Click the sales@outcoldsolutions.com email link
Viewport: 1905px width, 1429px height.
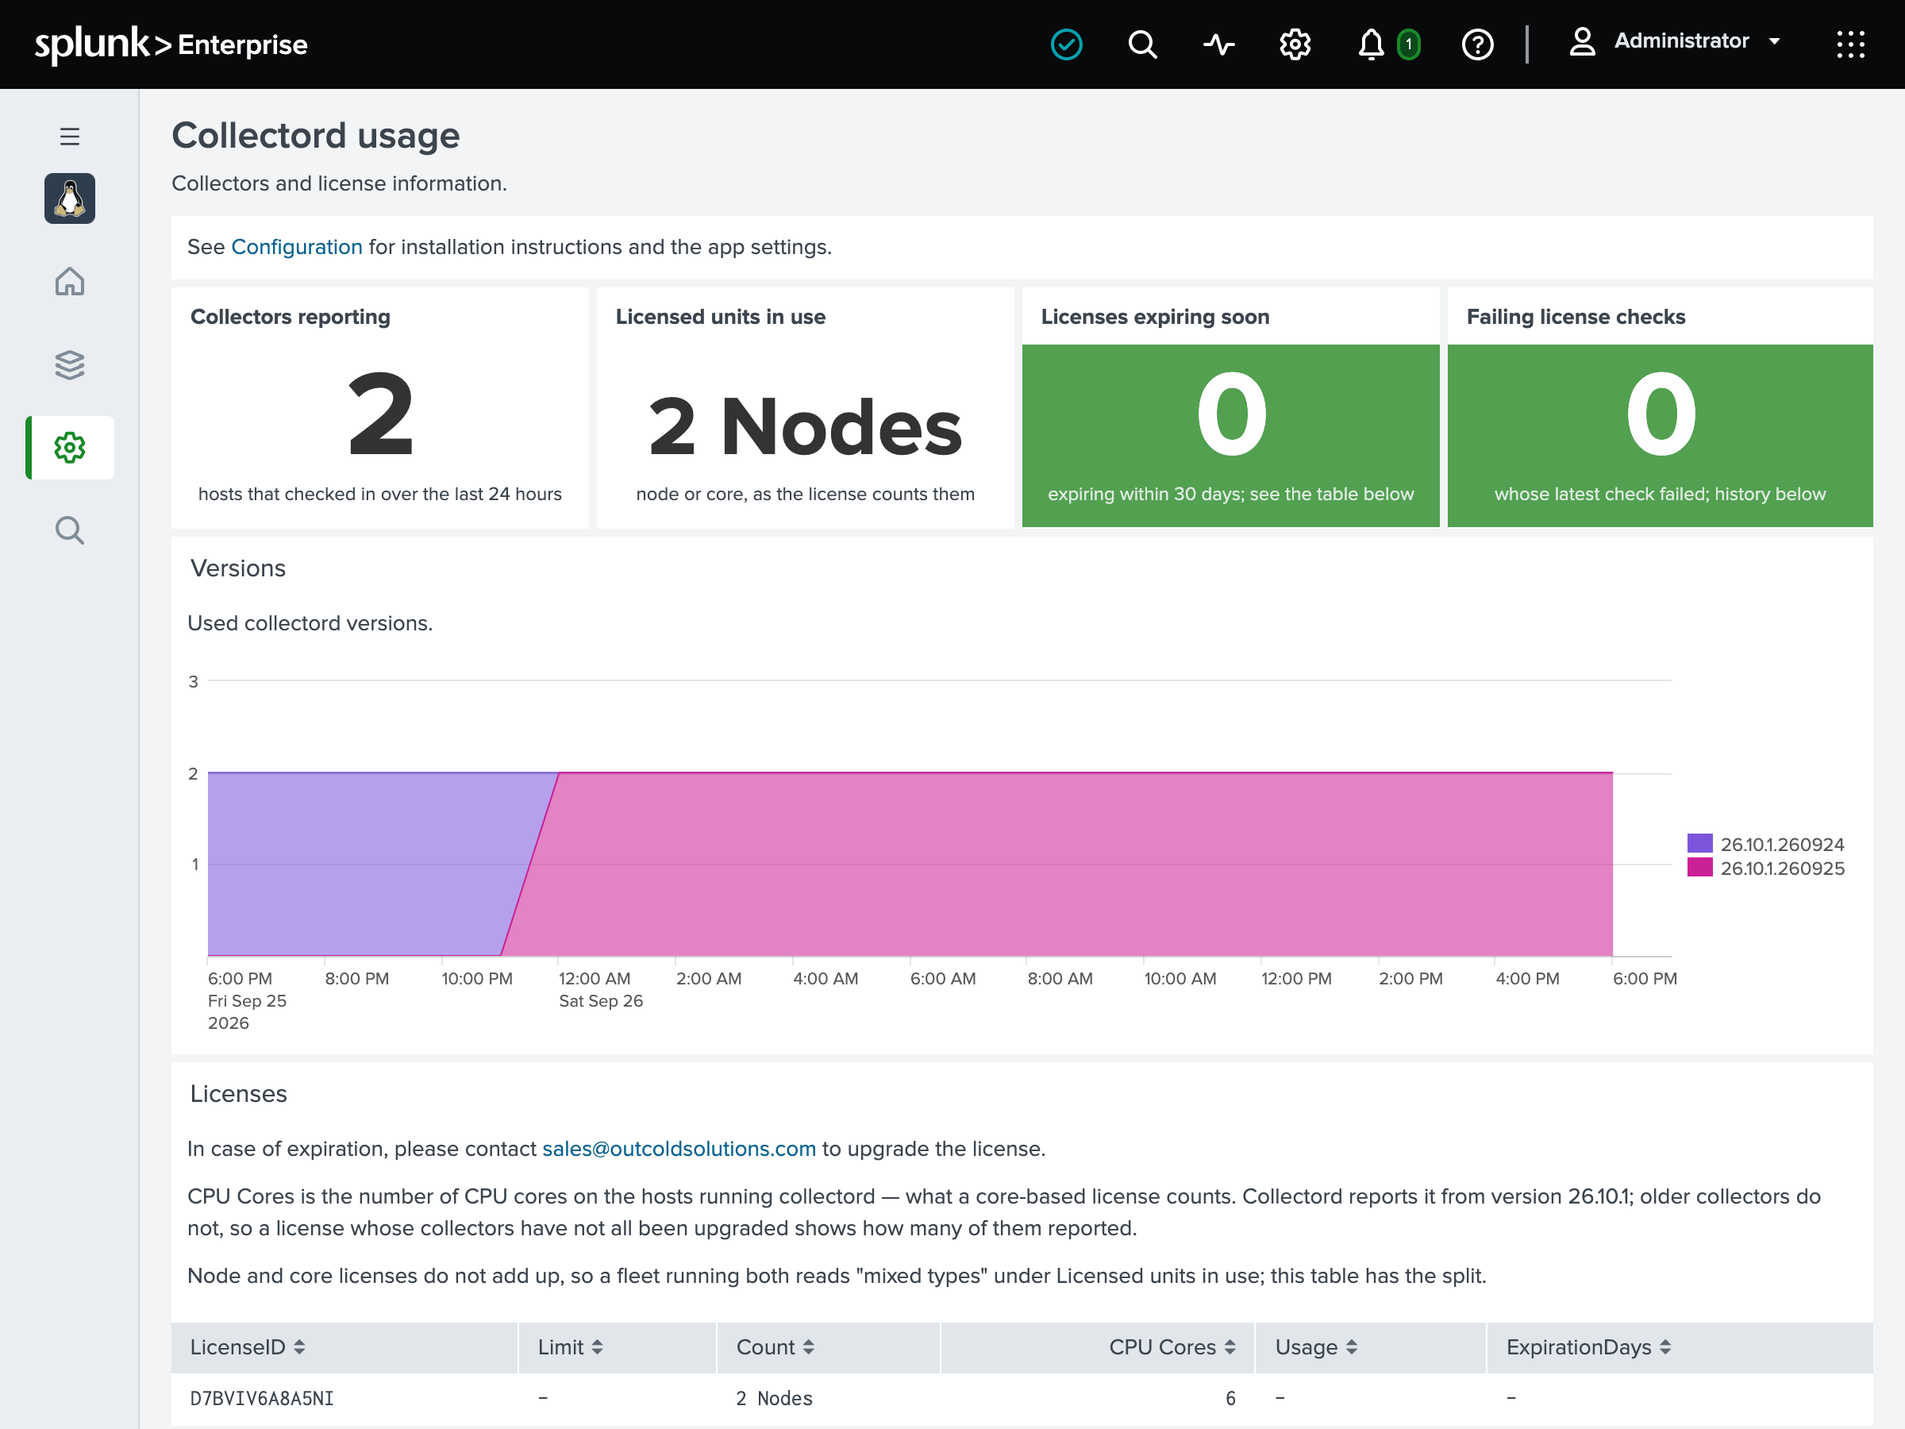pyautogui.click(x=679, y=1148)
